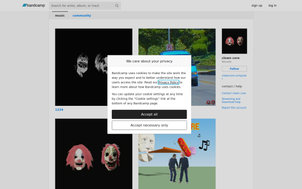Click the We care about your privacy heading
The image size is (302, 189).
coord(149,61)
